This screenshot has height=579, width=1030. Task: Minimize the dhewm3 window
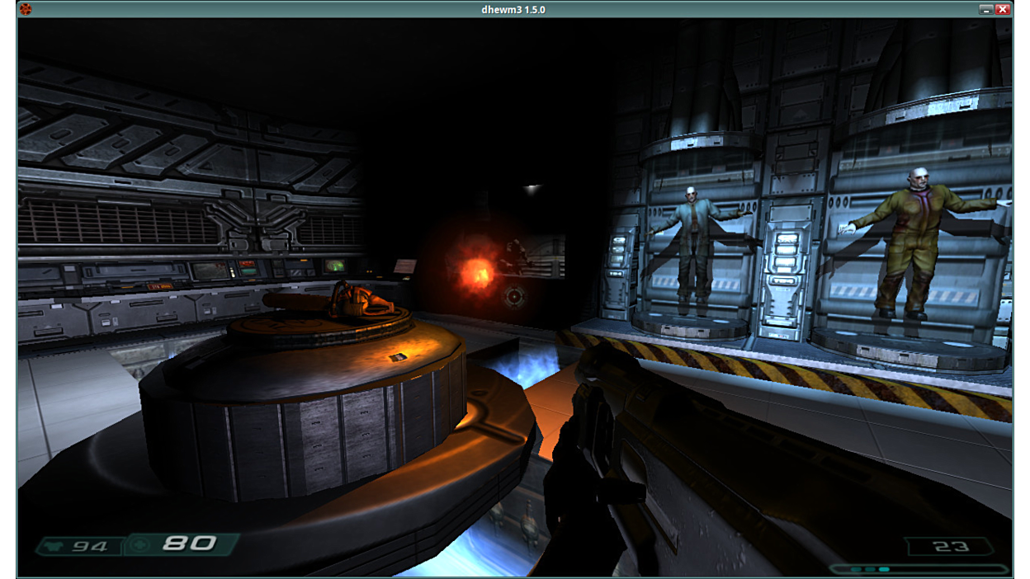coord(985,9)
